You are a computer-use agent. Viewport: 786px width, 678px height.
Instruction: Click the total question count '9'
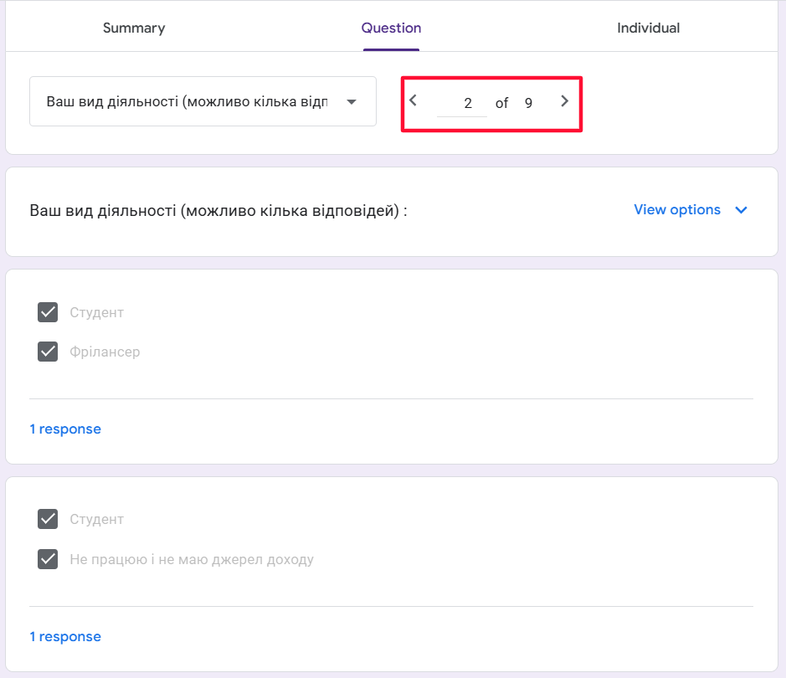tap(528, 103)
